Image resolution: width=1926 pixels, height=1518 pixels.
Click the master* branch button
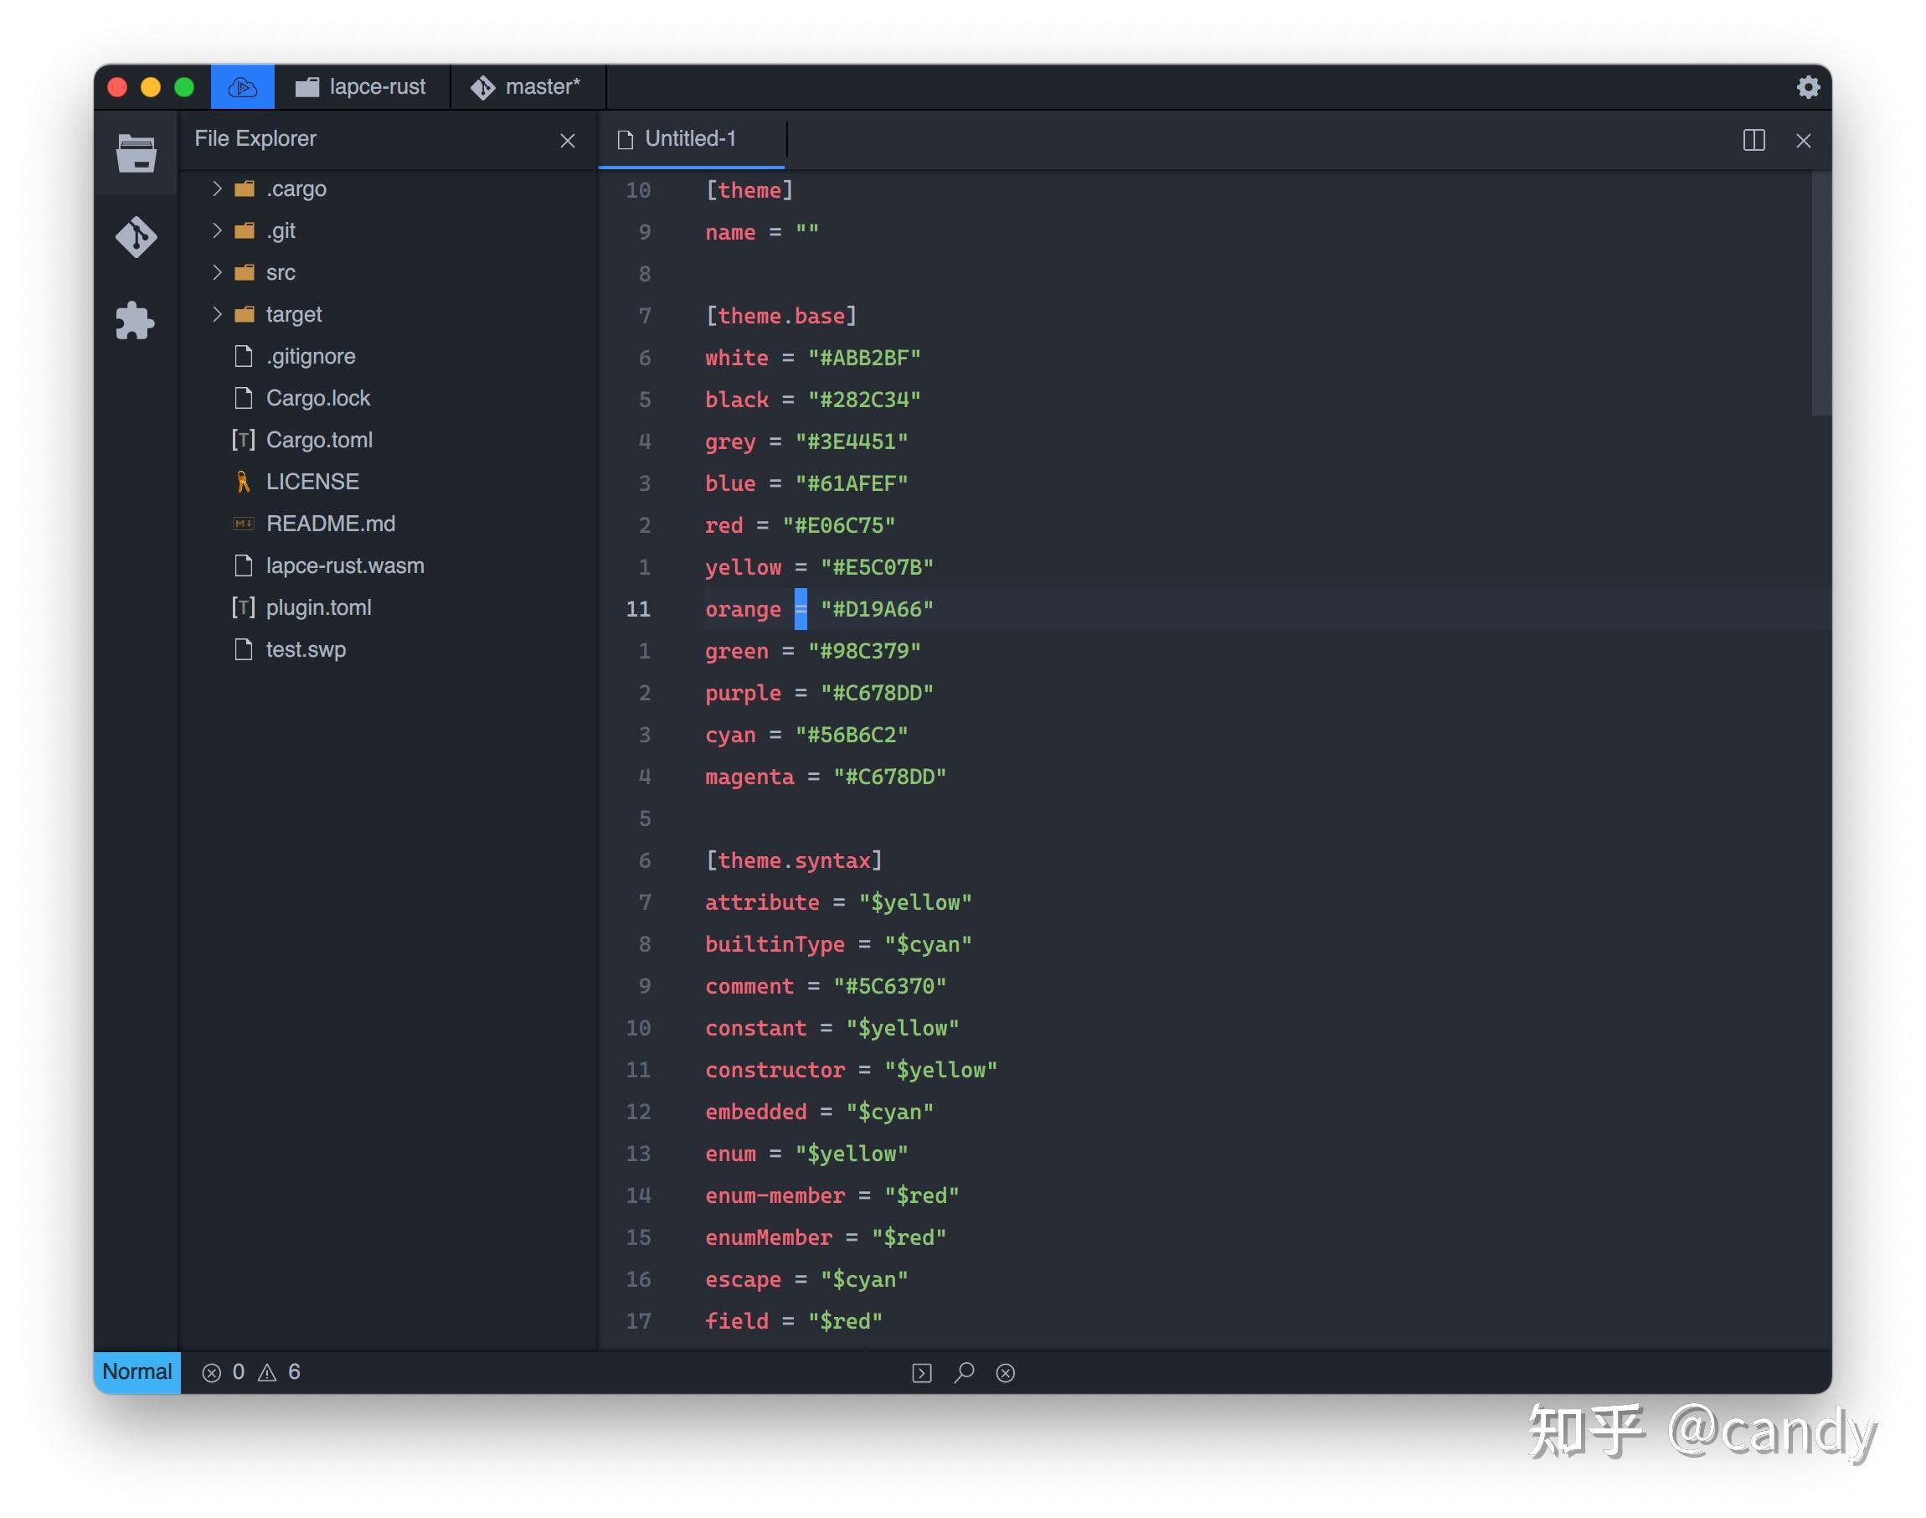(x=528, y=87)
